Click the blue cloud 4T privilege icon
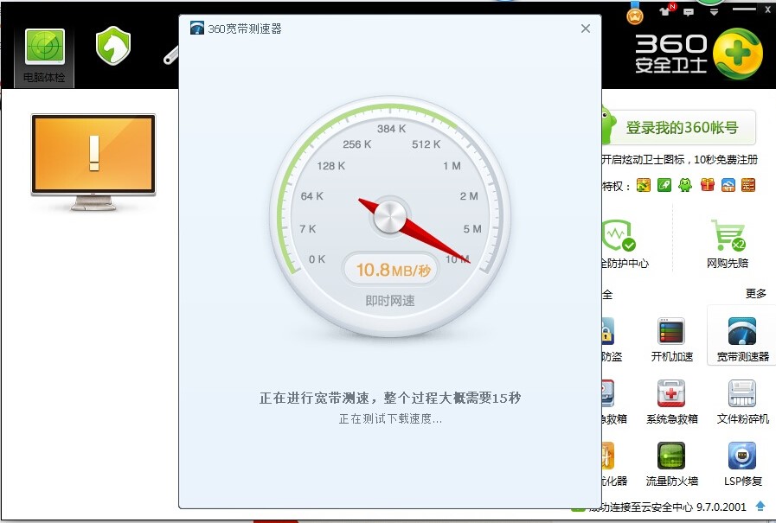The image size is (776, 523). pos(728,185)
